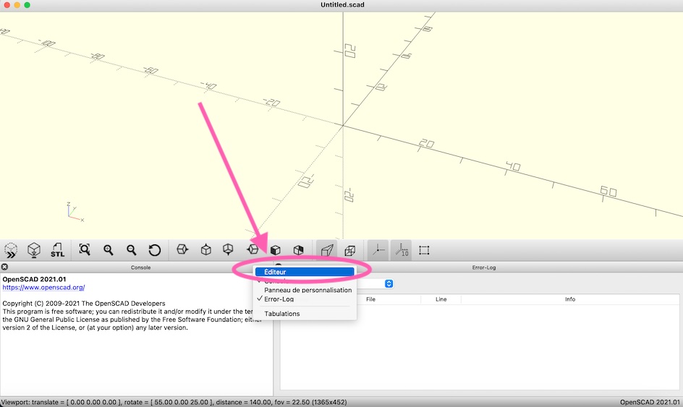Click the Render icon in the toolbar
The image size is (683, 407).
pyautogui.click(x=34, y=250)
